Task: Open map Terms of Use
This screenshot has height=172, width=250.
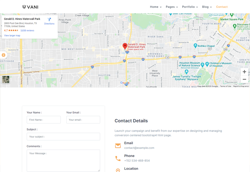Action: coord(225,86)
